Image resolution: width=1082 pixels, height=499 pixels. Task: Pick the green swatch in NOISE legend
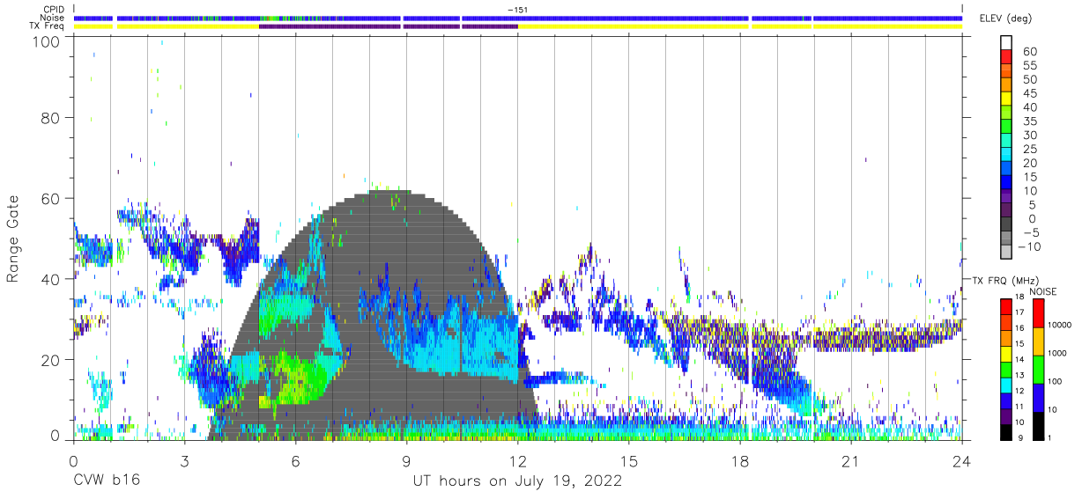pyautogui.click(x=1037, y=369)
